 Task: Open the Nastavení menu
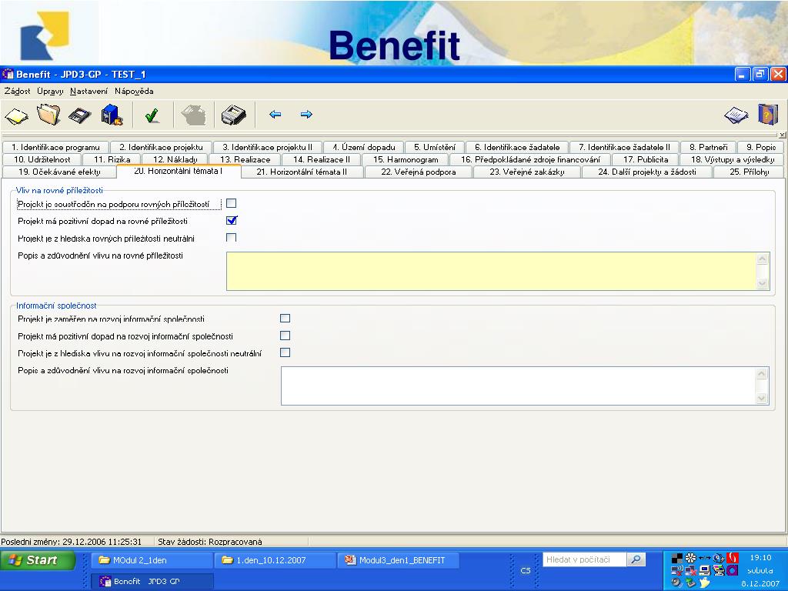pos(89,92)
